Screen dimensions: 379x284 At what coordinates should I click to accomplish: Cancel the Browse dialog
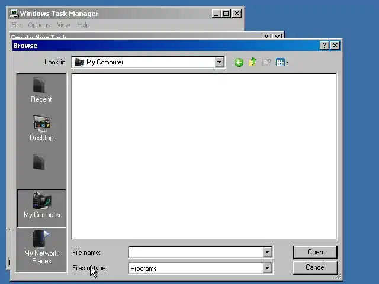click(x=315, y=267)
